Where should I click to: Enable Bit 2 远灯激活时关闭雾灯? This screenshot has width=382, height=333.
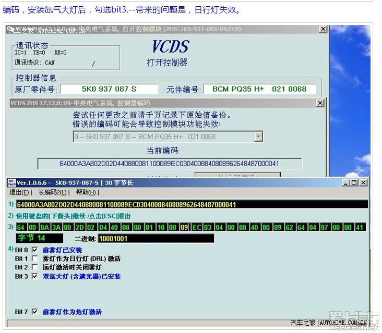(35, 267)
